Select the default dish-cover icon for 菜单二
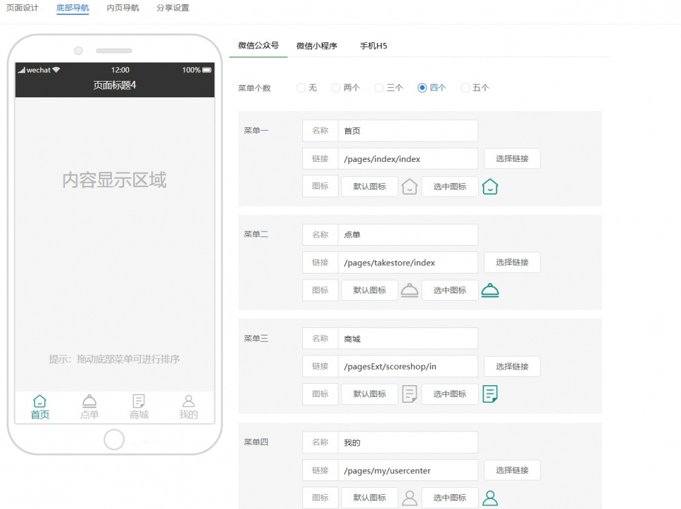This screenshot has width=681, height=509. click(409, 289)
